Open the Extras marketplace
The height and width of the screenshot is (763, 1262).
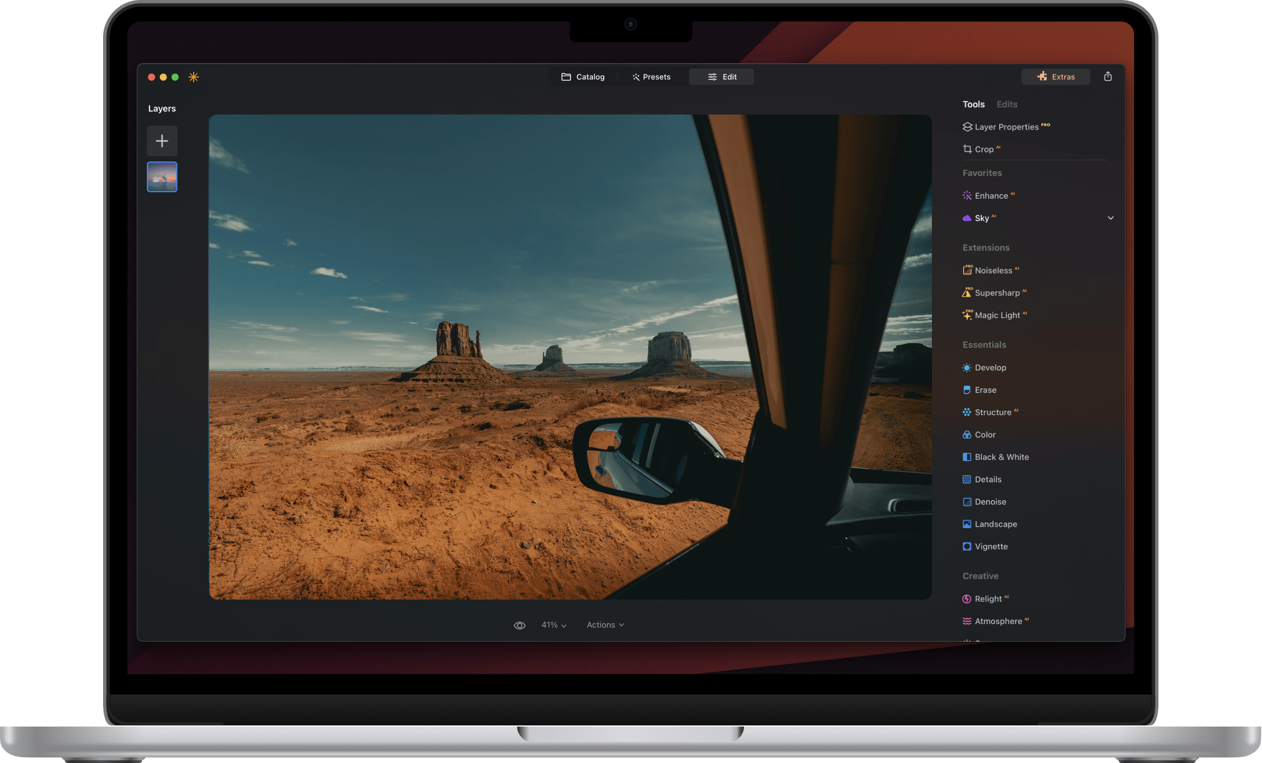(1055, 77)
